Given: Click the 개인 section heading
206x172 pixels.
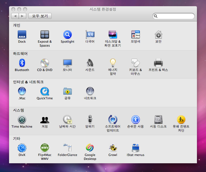Looking at the screenshot, I should coord(17,25).
